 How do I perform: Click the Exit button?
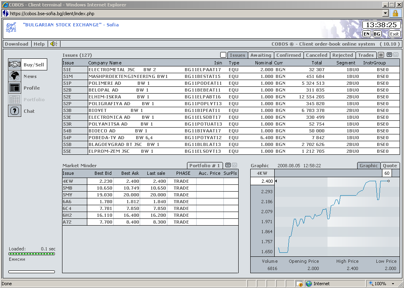[x=394, y=34]
